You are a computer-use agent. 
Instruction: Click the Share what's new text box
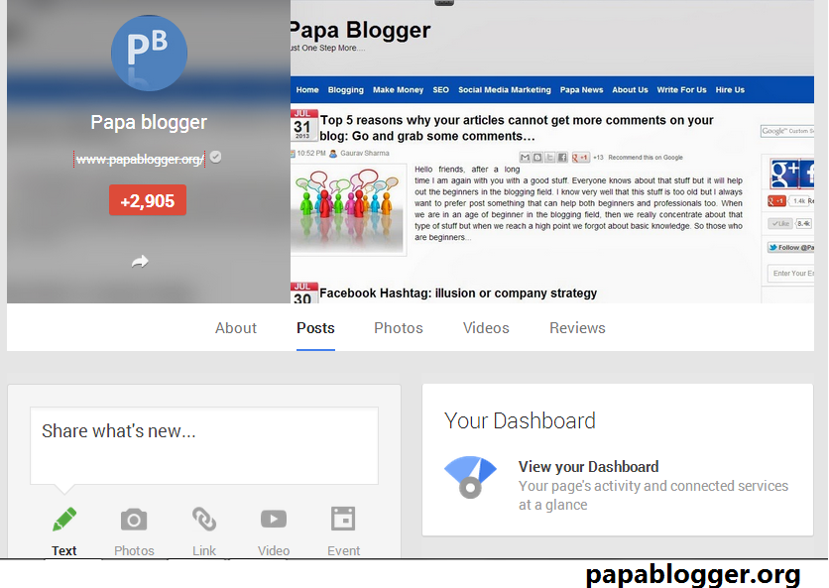[204, 446]
